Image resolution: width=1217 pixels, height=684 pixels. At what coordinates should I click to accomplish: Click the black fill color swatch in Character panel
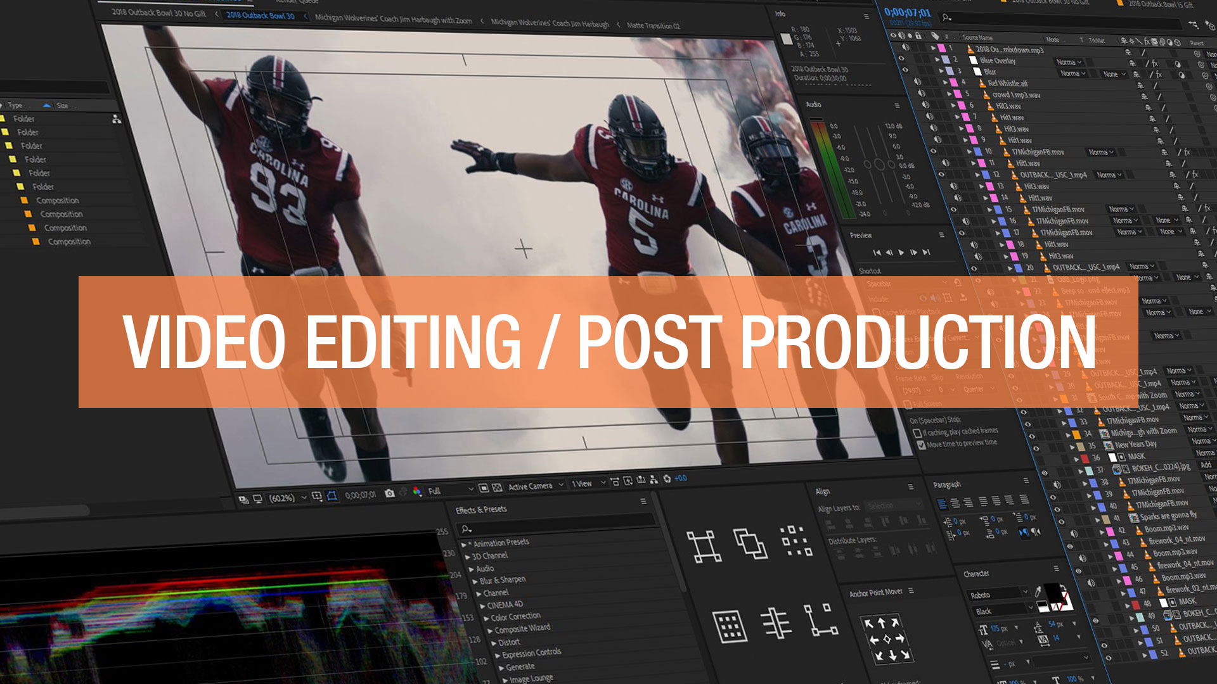coord(1052,592)
